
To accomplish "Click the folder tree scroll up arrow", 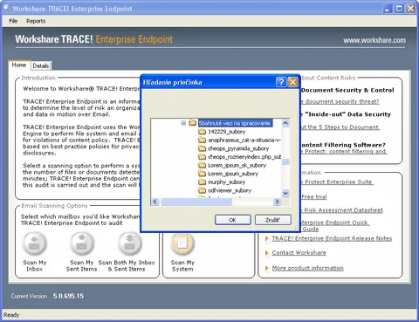I will 285,123.
